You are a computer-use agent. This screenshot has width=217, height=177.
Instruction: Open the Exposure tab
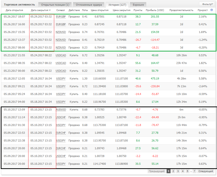click(x=138, y=5)
